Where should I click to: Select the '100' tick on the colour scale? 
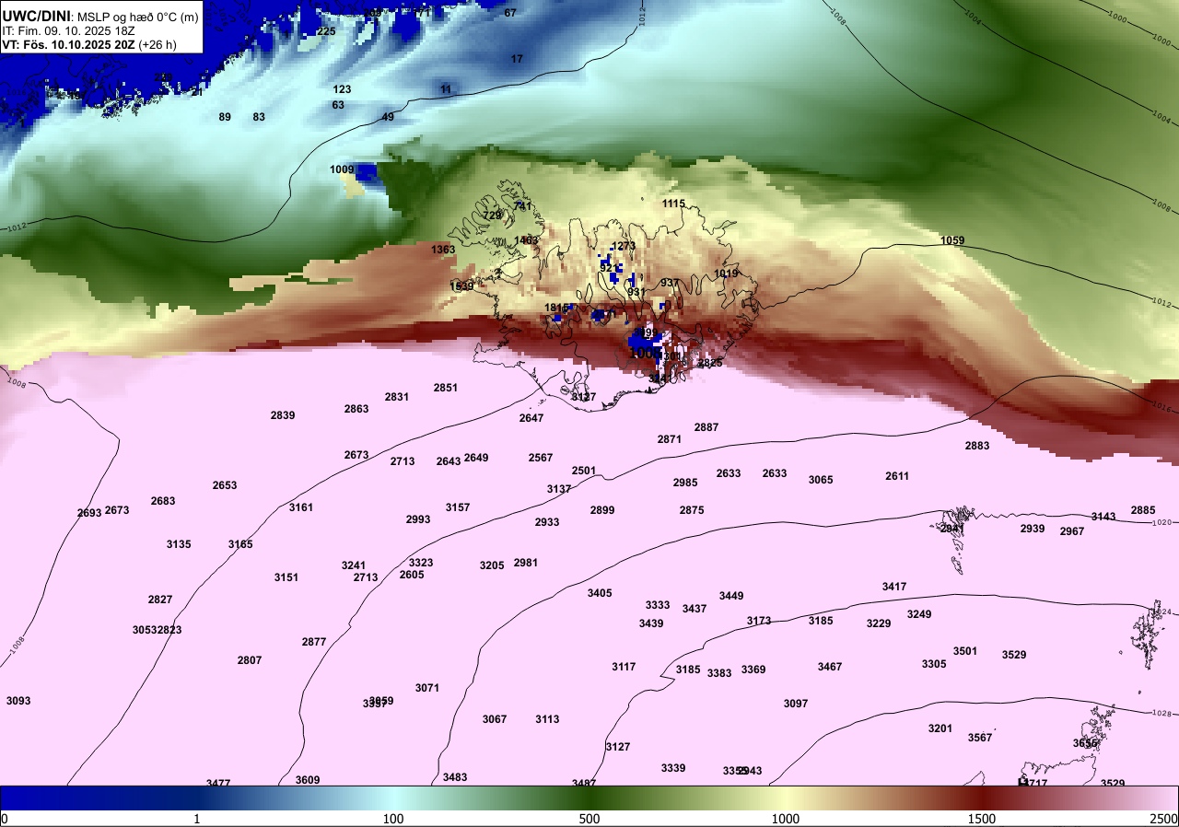(x=393, y=819)
